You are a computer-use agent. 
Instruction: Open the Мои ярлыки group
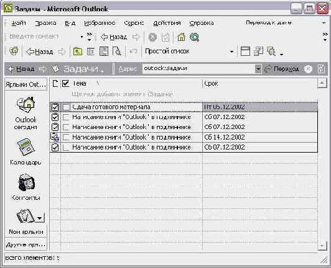click(x=26, y=232)
